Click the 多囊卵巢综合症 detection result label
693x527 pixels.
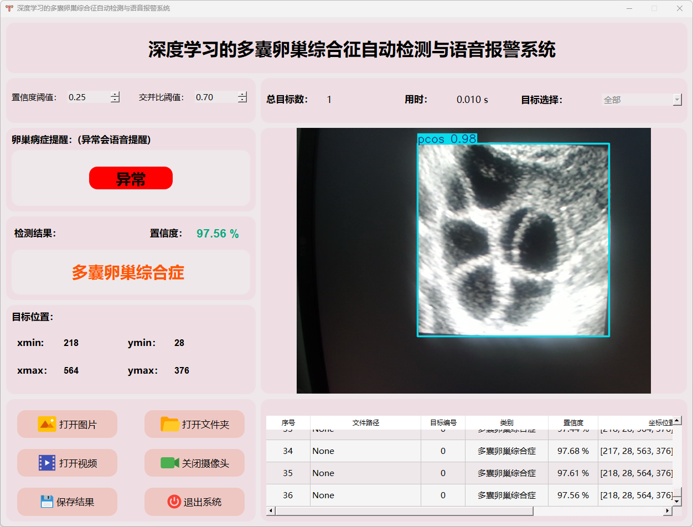click(128, 272)
